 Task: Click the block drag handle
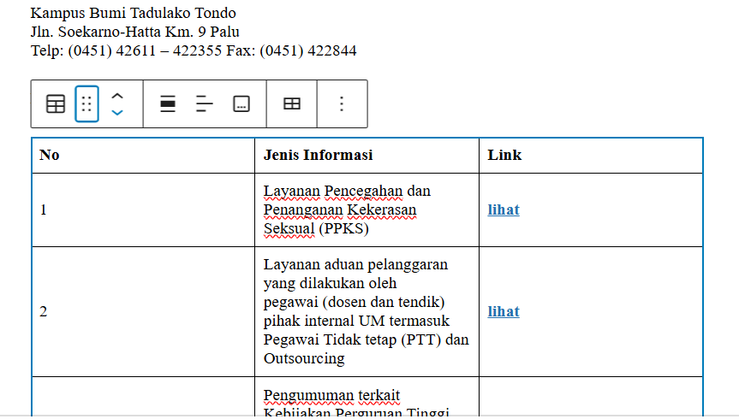pos(86,104)
